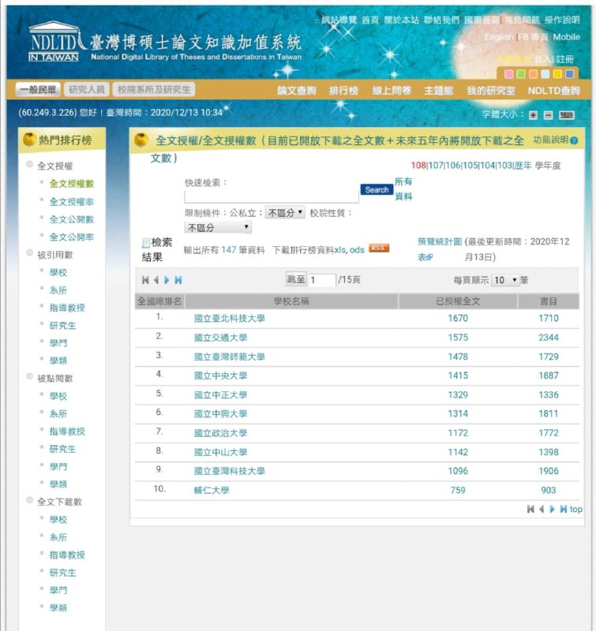This screenshot has width=596, height=631.
Task: Collapse the 全文授權 sidebar section
Action: click(29, 164)
